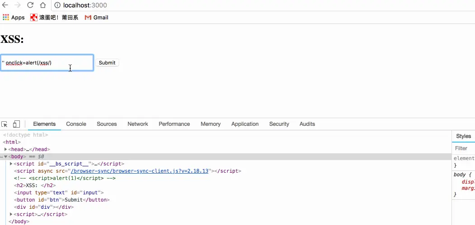Switch to the Elements tab
475x225 pixels.
pos(45,124)
